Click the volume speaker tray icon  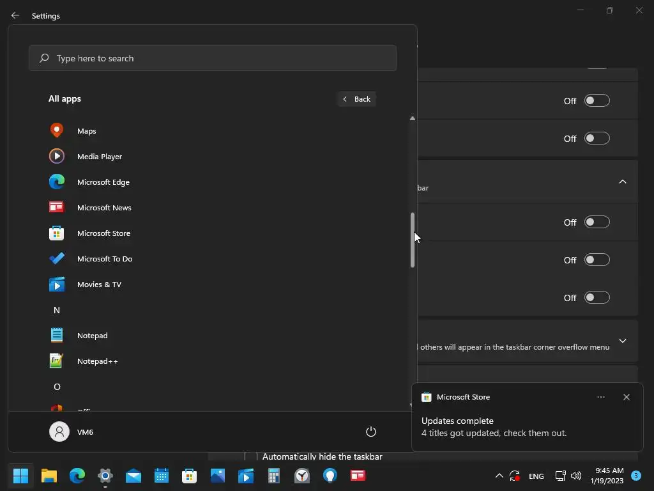pyautogui.click(x=576, y=476)
